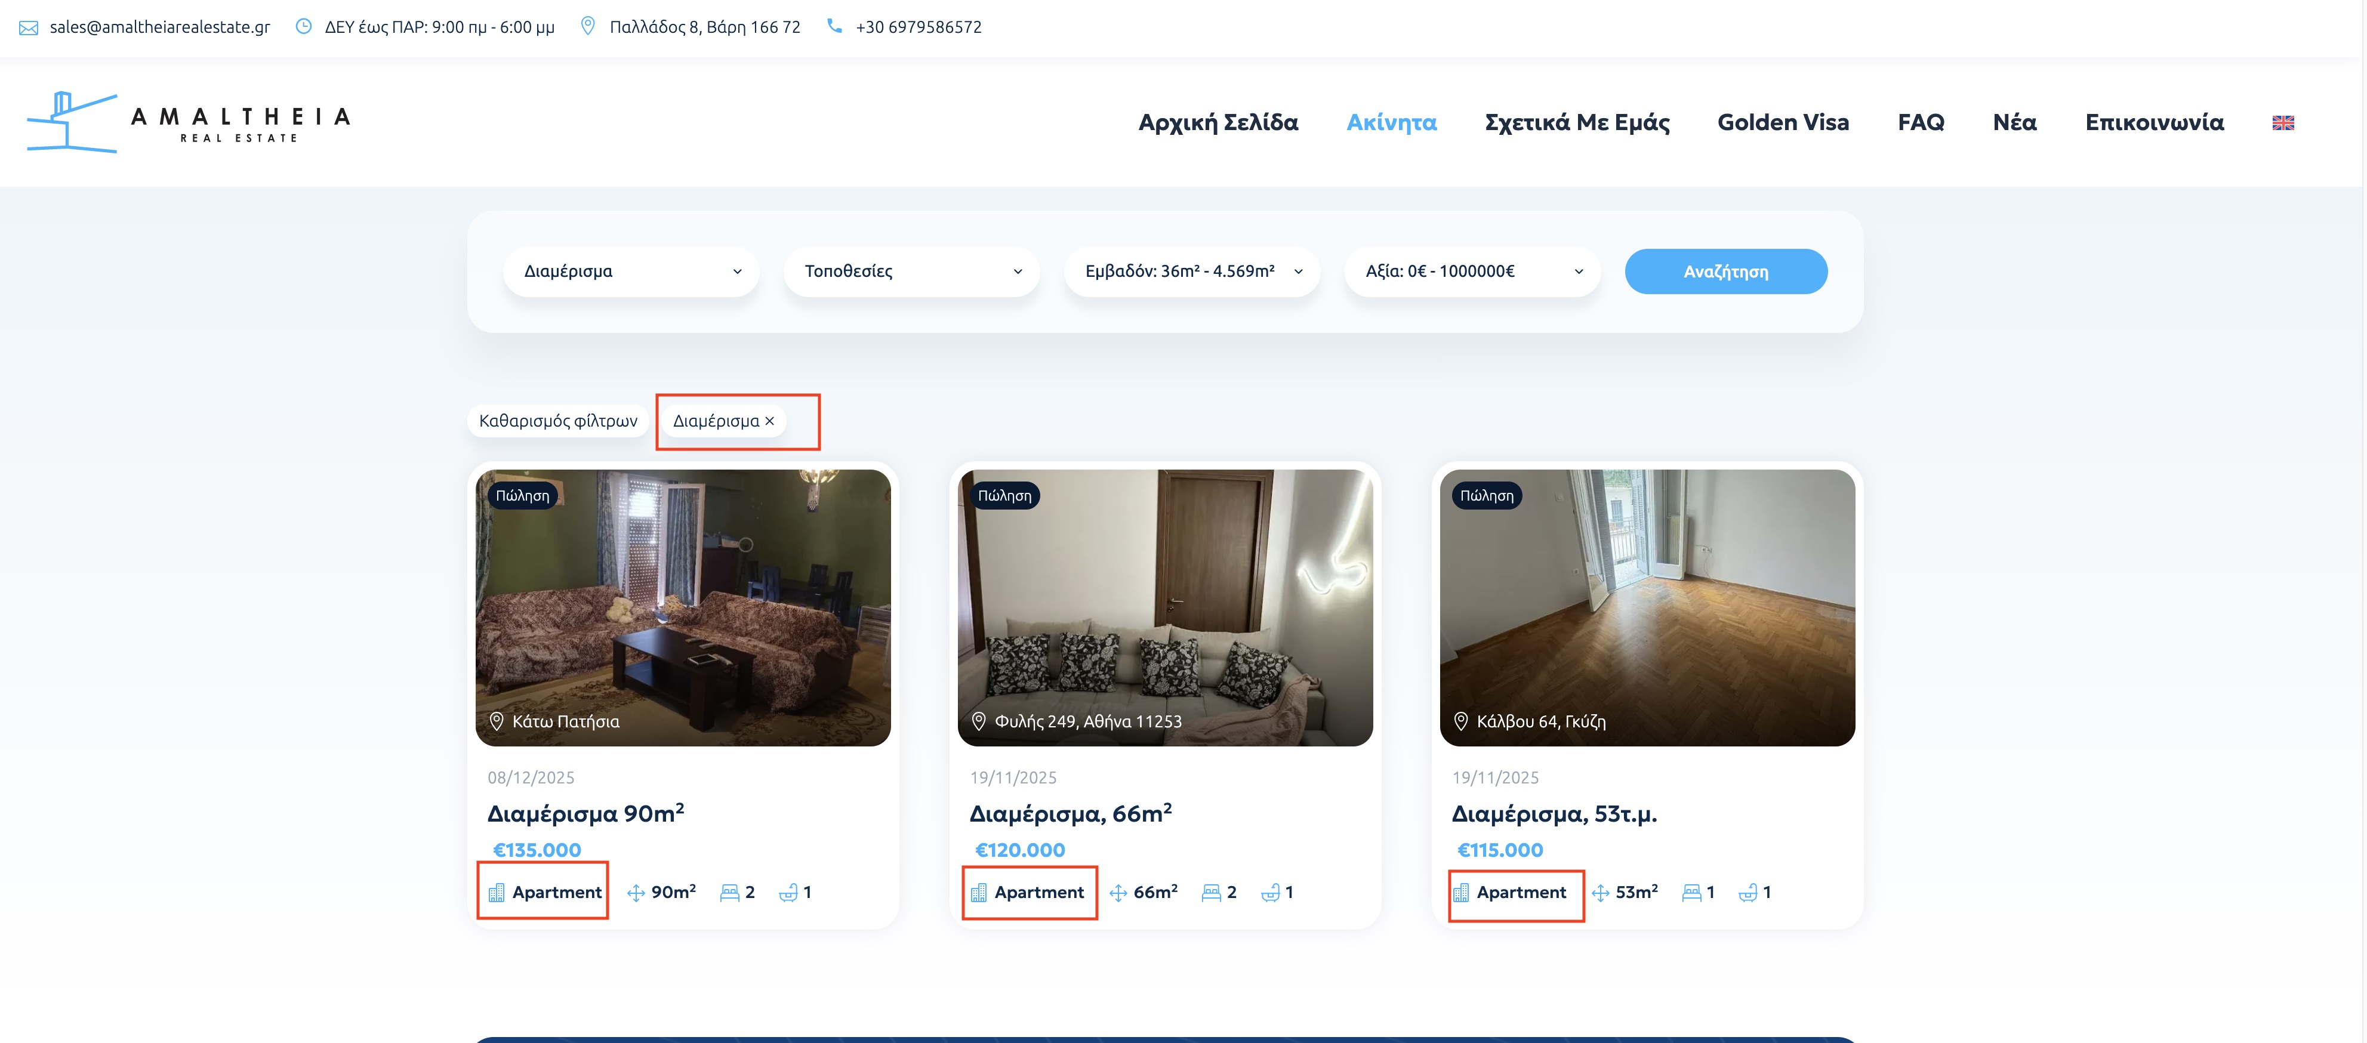Go to the Golden Visa menu item
This screenshot has height=1043, width=2367.
tap(1783, 122)
